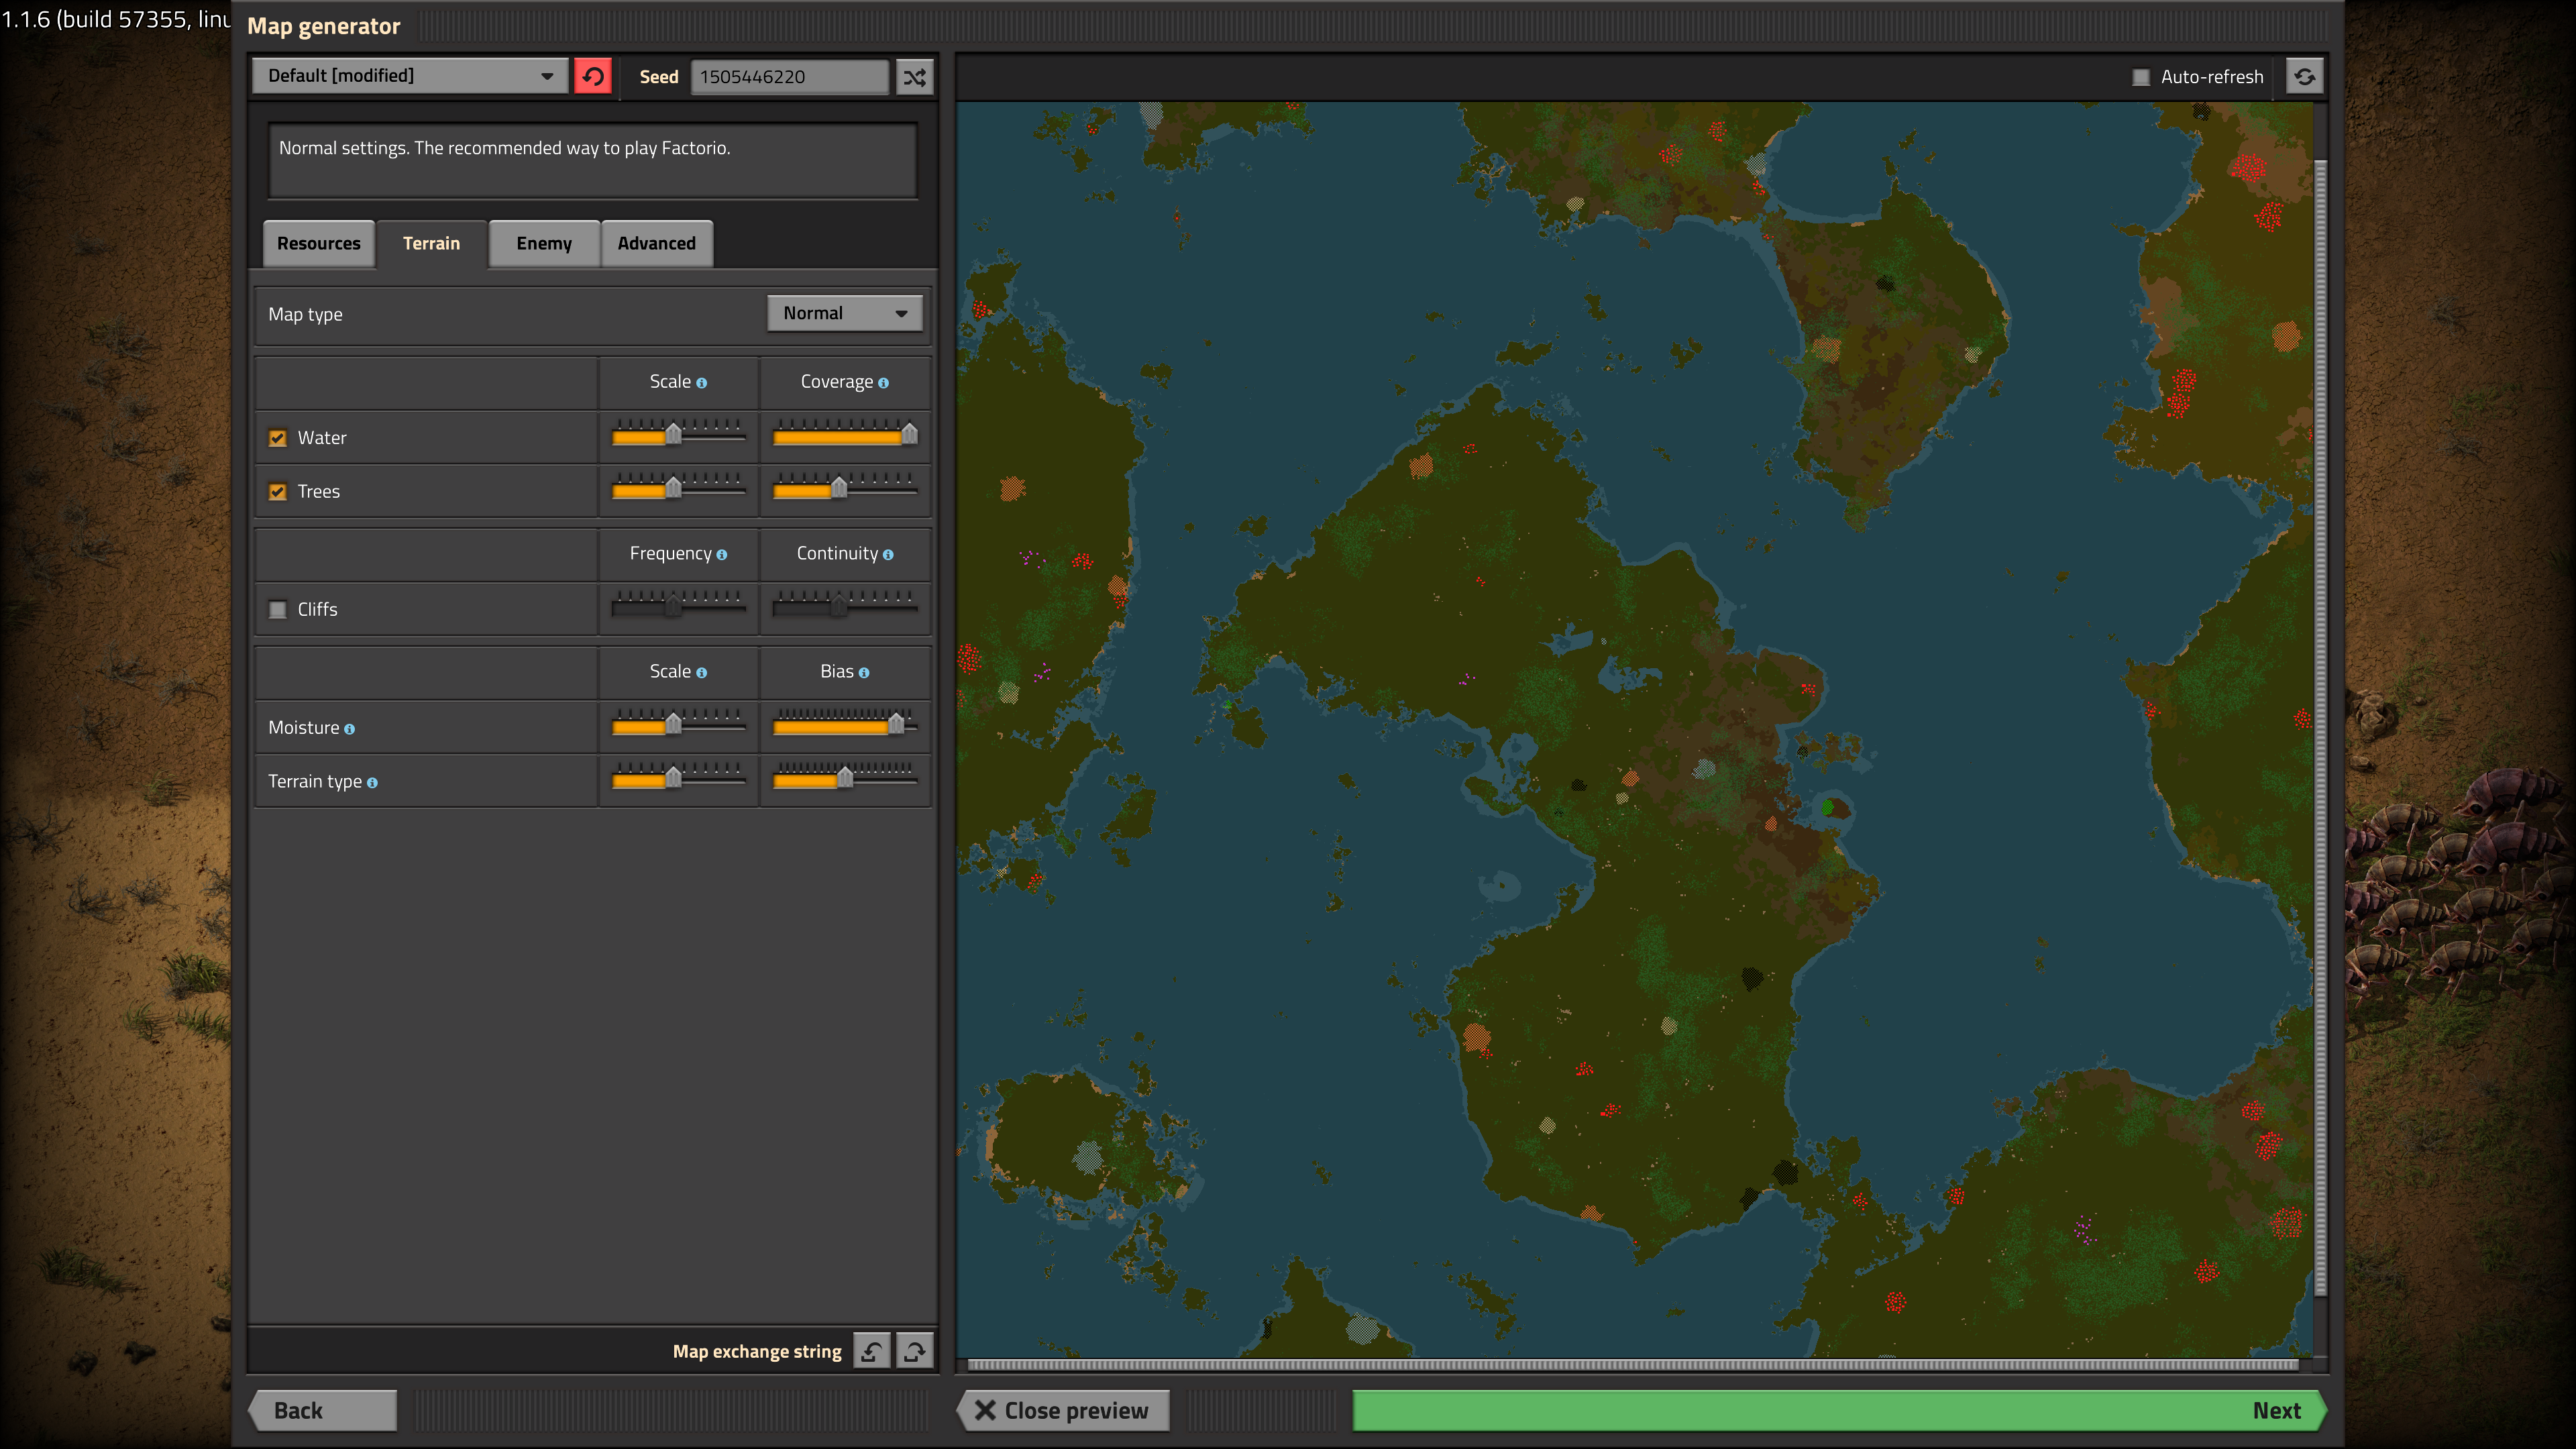Open the Coverage info tooltip icon
The image size is (2576, 1449).
click(883, 383)
